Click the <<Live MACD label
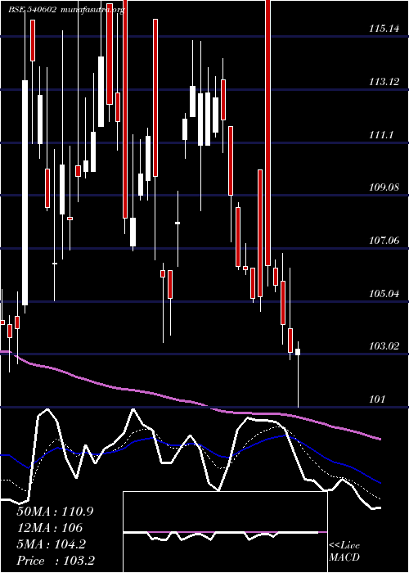 [344, 552]
